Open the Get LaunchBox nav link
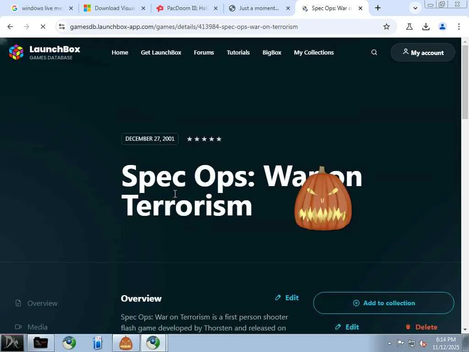The width and height of the screenshot is (469, 352). point(161,52)
